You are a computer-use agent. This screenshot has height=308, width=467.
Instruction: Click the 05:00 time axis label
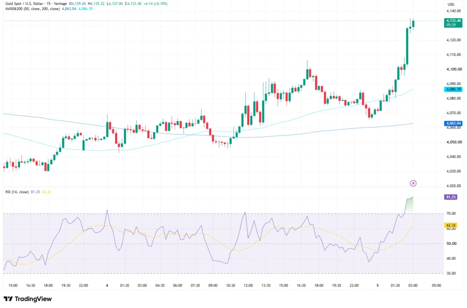pyautogui.click(x=436, y=285)
